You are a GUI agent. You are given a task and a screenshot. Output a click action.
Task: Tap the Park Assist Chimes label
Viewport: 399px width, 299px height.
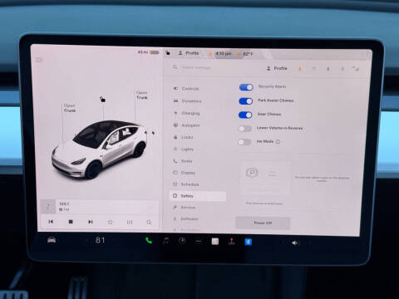click(x=276, y=100)
